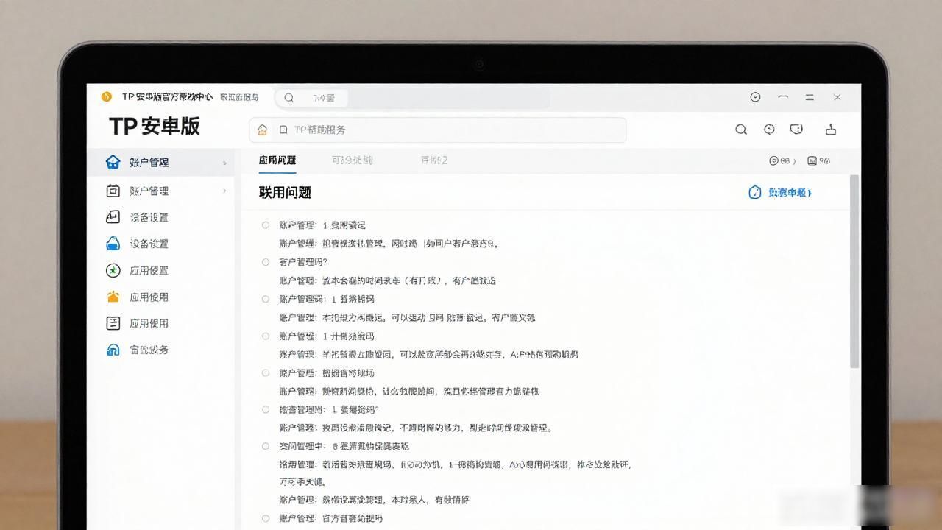942x530 pixels.
Task: Click the small circle counter icon right of the tabs
Action: [x=773, y=160]
